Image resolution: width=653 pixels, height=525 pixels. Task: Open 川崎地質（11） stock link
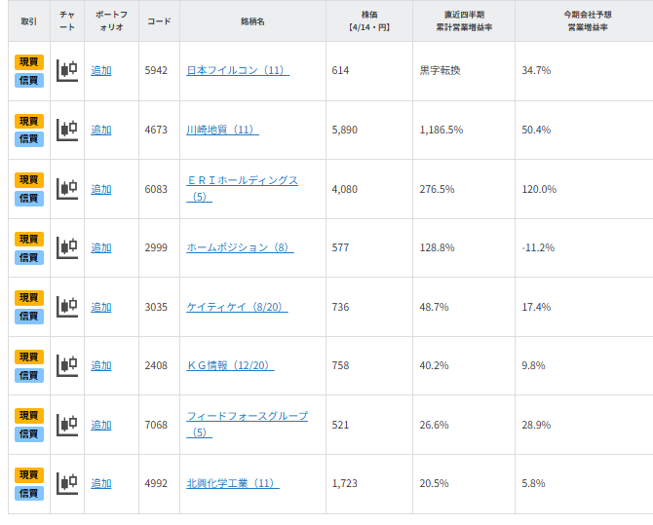tap(222, 130)
